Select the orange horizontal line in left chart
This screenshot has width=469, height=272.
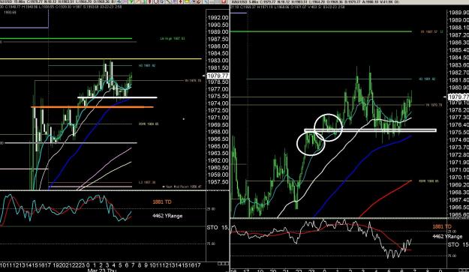coord(92,107)
